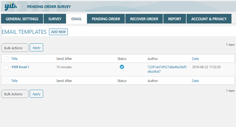
Task: Open the #109 Email 1 template link
Action: (20, 67)
